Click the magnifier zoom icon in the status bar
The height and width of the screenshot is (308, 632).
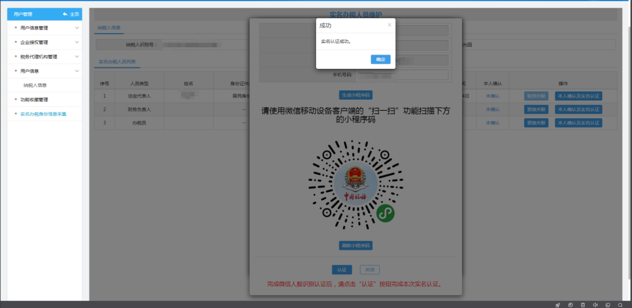pyautogui.click(x=620, y=304)
